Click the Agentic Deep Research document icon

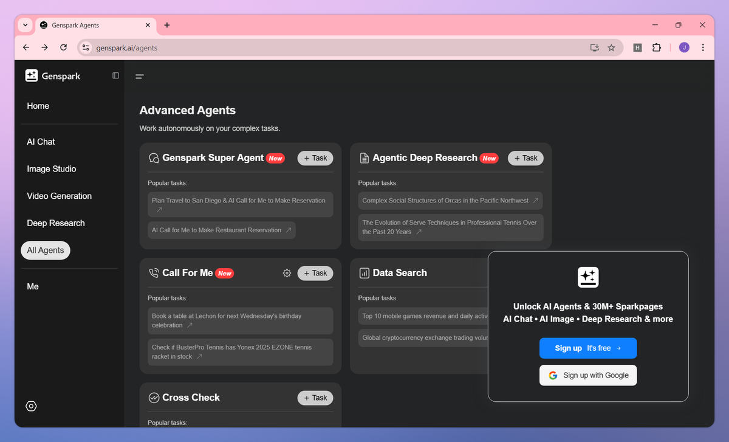click(x=364, y=158)
